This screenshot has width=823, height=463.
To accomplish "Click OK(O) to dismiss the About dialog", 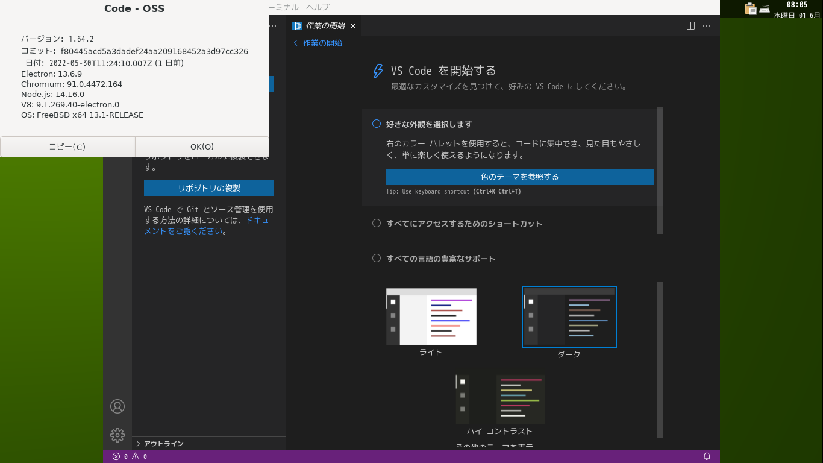I will [202, 146].
